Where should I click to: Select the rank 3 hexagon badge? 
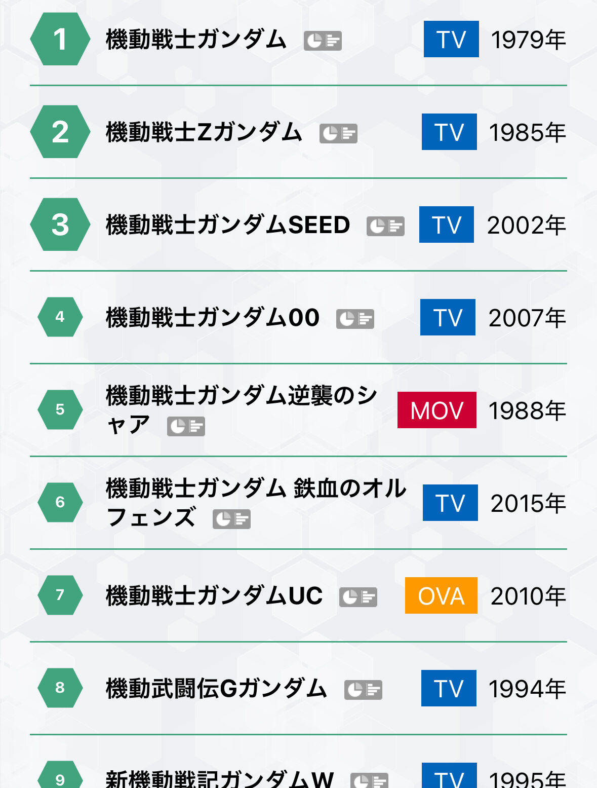click(60, 224)
